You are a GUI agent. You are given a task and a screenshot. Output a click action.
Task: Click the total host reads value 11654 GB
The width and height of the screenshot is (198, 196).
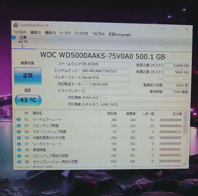coord(176,66)
